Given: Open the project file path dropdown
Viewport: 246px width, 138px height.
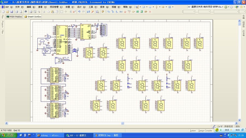Looking at the screenshot, I should pos(222,7).
